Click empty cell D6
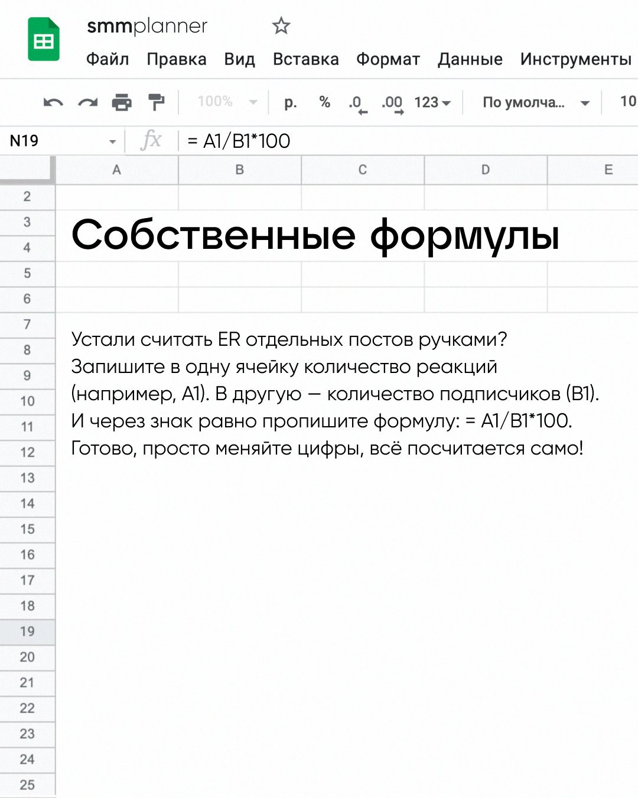The image size is (638, 798). tap(486, 299)
